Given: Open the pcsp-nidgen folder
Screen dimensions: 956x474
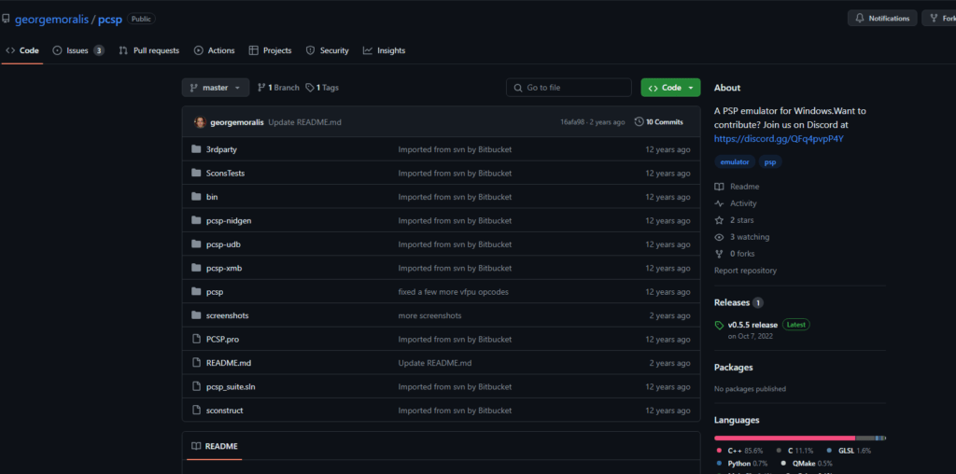Looking at the screenshot, I should coord(229,220).
